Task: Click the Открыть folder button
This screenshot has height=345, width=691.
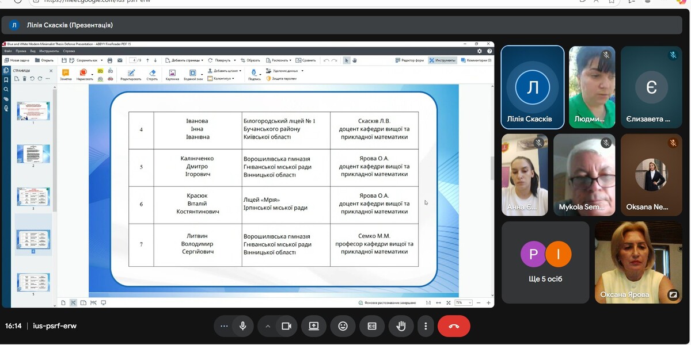Action: [x=44, y=60]
